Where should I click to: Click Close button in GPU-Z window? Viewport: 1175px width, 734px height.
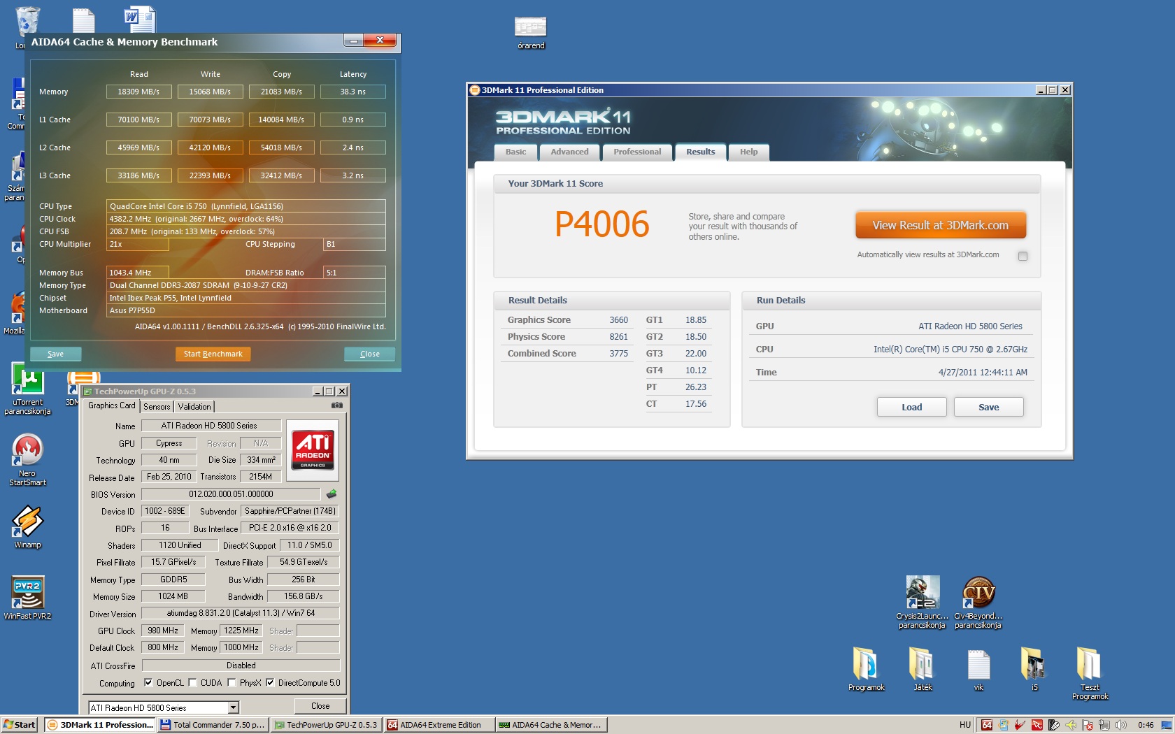tap(320, 706)
